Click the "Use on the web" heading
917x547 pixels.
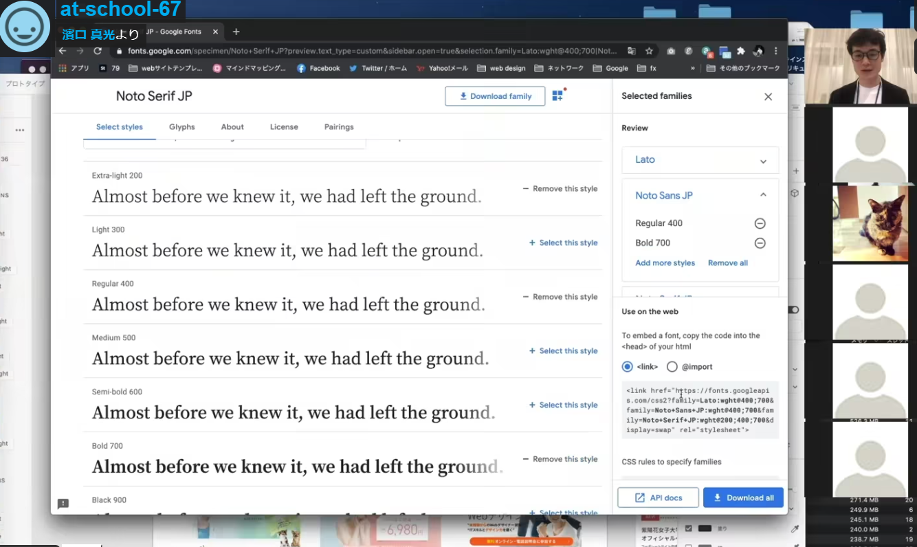[x=650, y=311]
